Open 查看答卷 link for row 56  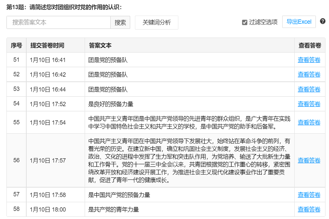point(309,161)
